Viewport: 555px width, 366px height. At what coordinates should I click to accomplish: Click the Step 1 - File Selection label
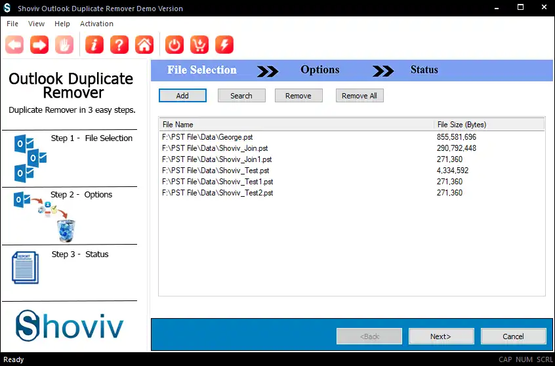point(92,138)
